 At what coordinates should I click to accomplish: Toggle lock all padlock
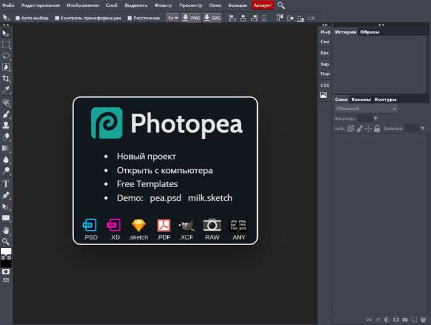tap(377, 129)
